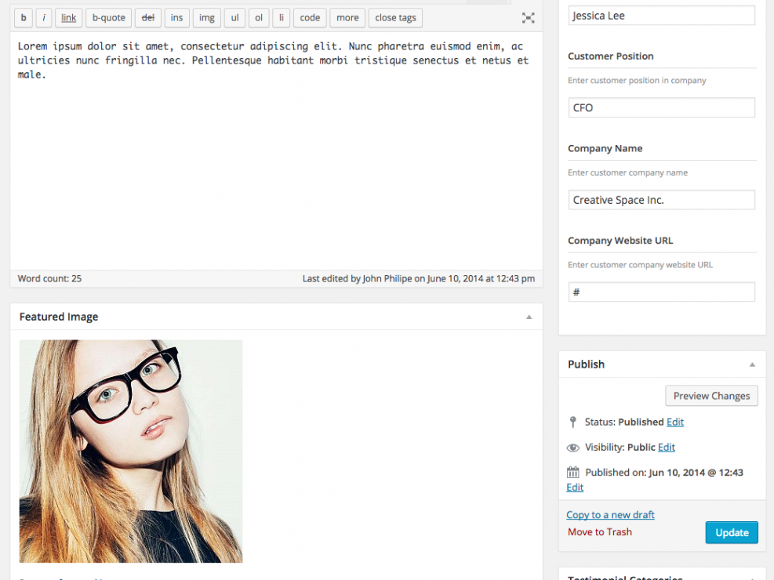Click 'Enter customer company website URL' hint
This screenshot has height=580, width=774.
click(x=640, y=265)
